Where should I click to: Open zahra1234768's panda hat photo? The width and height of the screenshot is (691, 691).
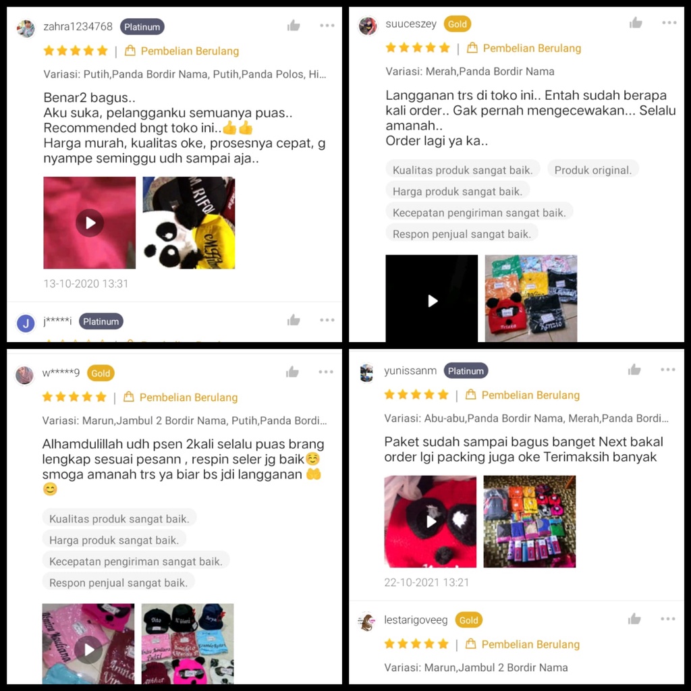pyautogui.click(x=189, y=223)
